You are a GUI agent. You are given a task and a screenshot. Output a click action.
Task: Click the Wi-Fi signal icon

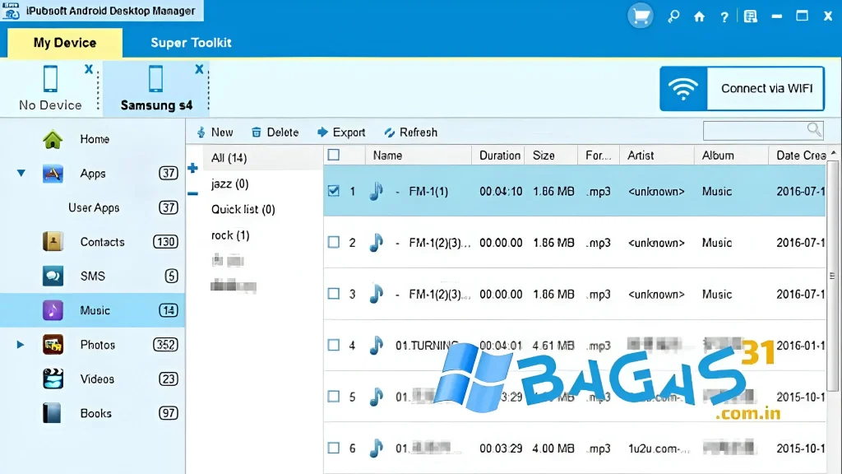[x=683, y=89]
